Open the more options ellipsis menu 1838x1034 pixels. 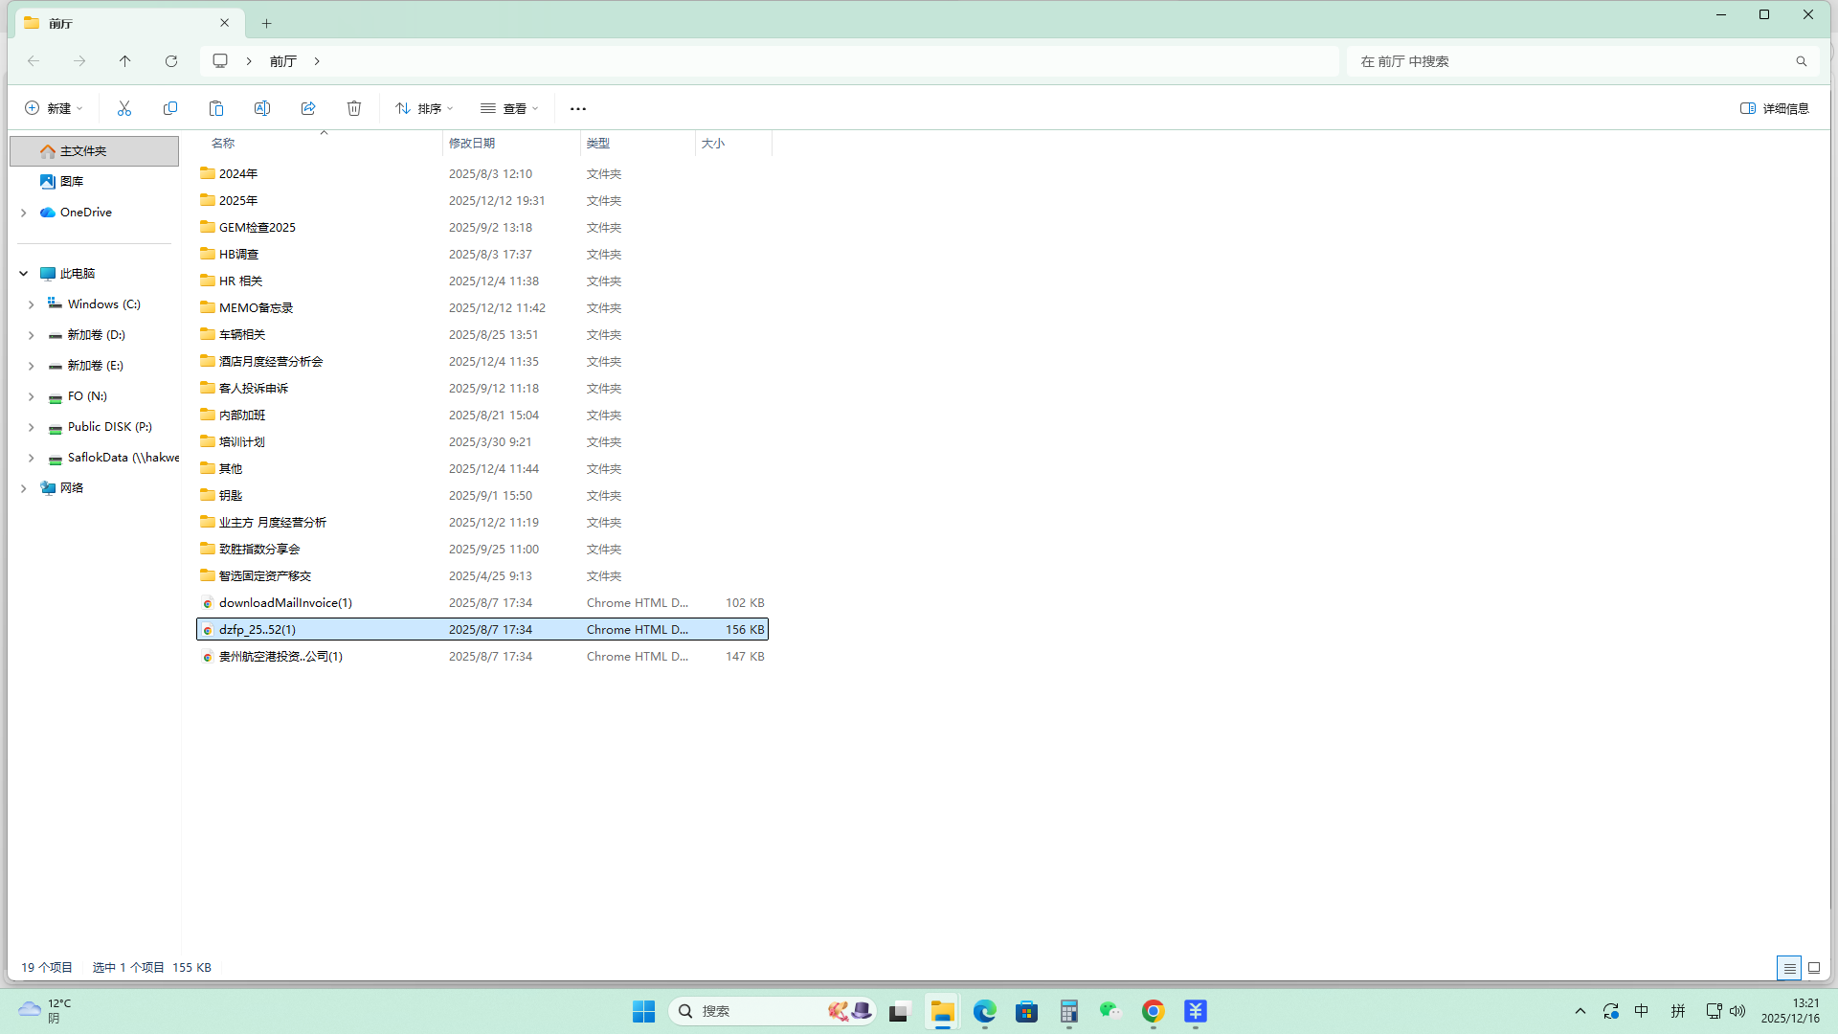(578, 108)
